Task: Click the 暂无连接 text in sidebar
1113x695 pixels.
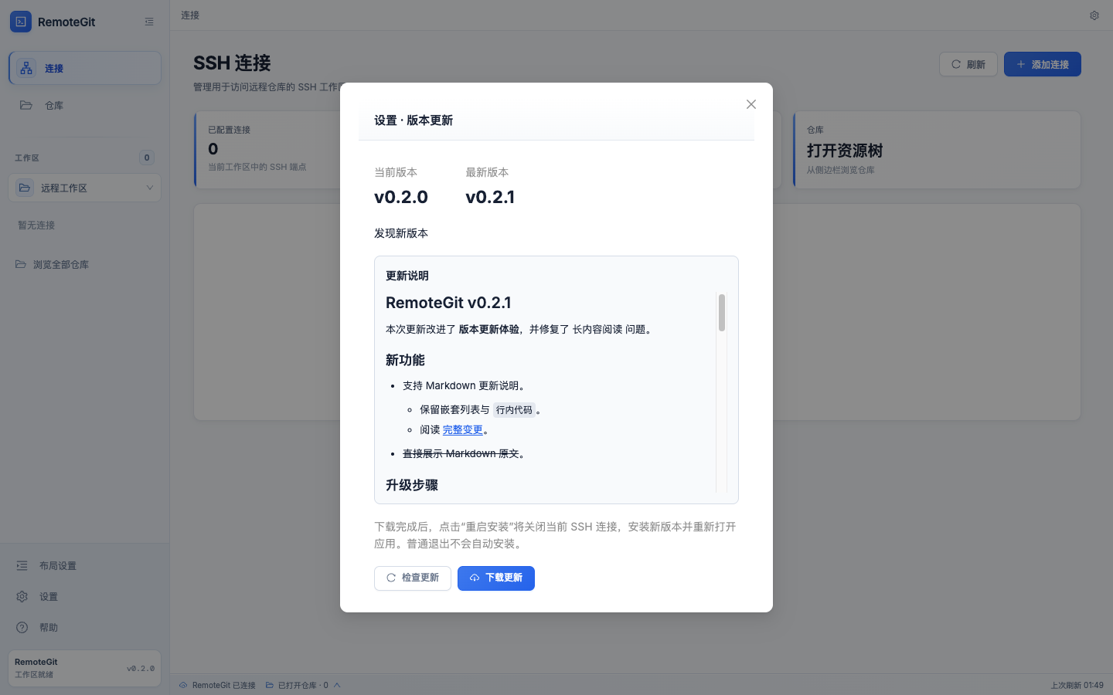Action: [x=36, y=225]
